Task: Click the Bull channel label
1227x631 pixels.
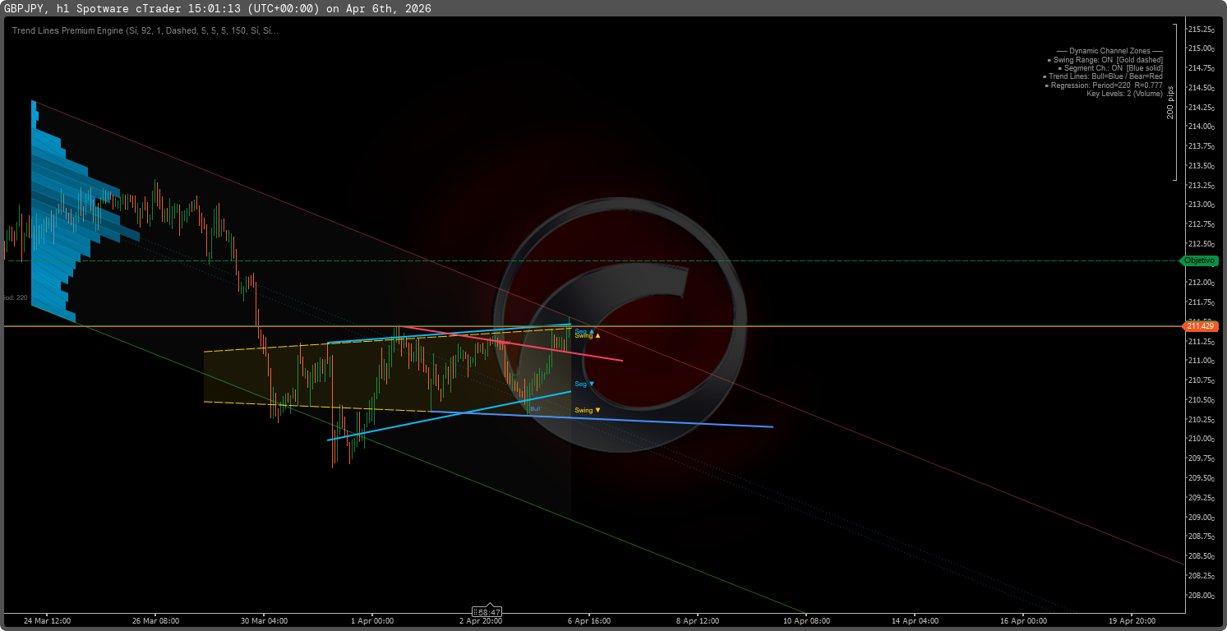Action: click(535, 408)
